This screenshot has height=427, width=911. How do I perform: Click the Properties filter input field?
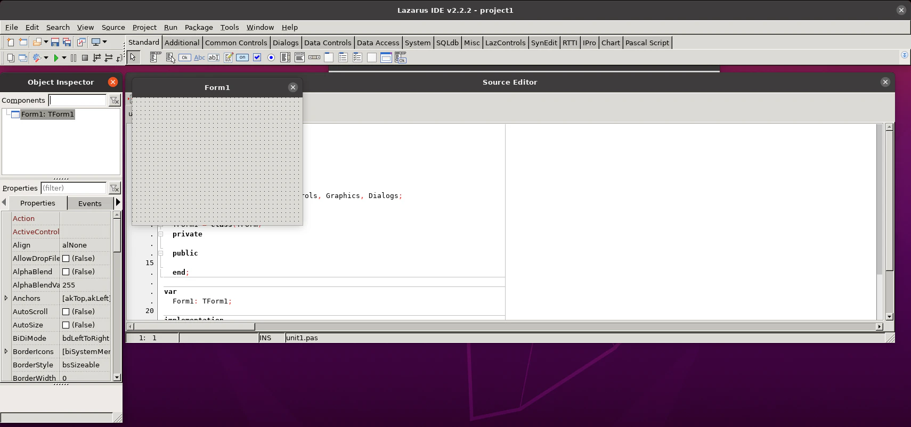pos(74,188)
